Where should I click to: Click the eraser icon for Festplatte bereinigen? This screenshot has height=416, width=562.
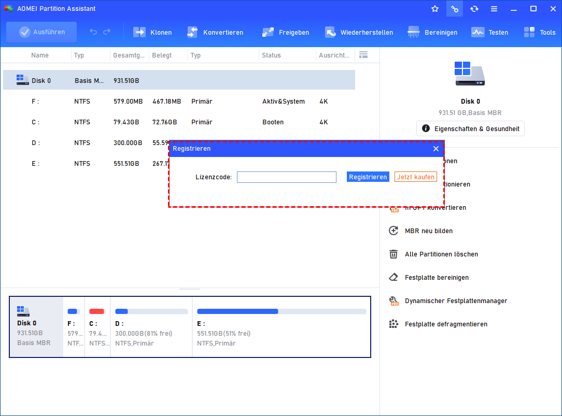(394, 277)
